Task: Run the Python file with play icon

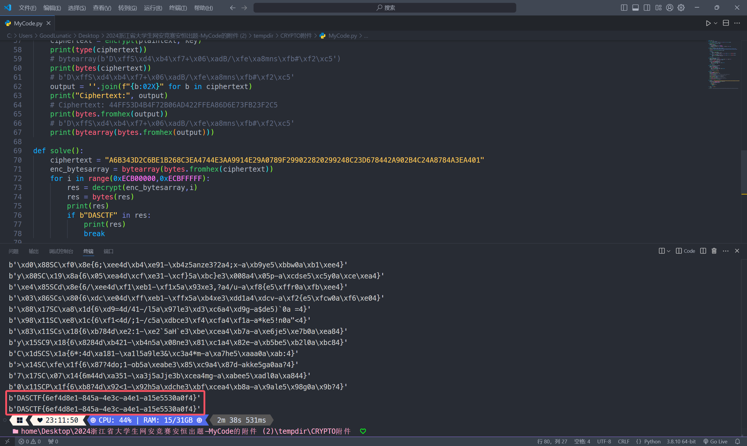Action: [708, 23]
